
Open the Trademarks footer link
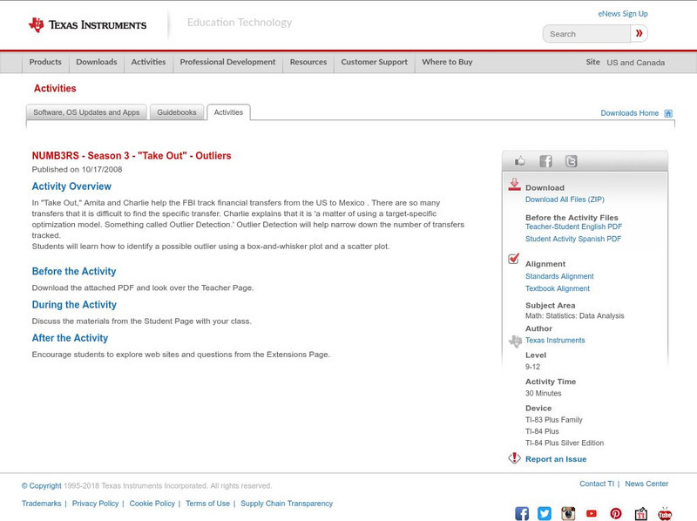[x=41, y=504]
